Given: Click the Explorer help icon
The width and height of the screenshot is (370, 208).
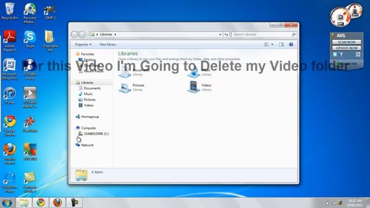Looking at the screenshot, I should pos(291,44).
